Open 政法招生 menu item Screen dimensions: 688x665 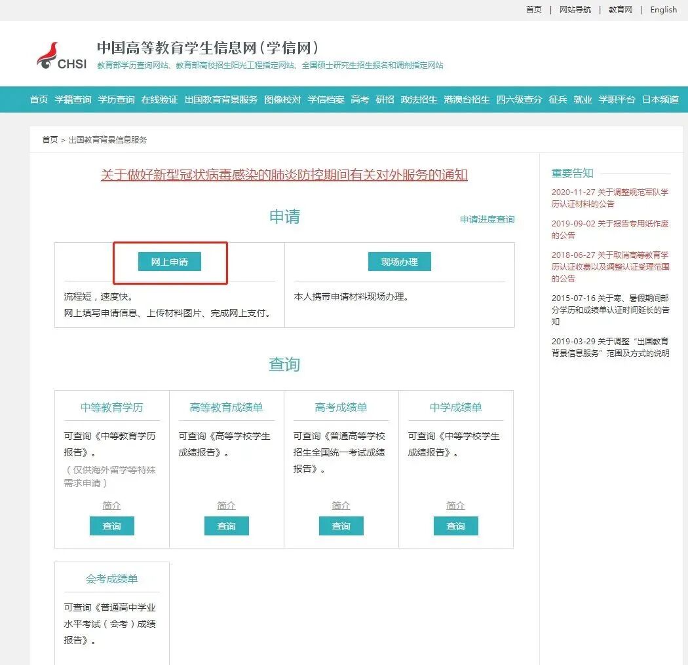coord(419,99)
